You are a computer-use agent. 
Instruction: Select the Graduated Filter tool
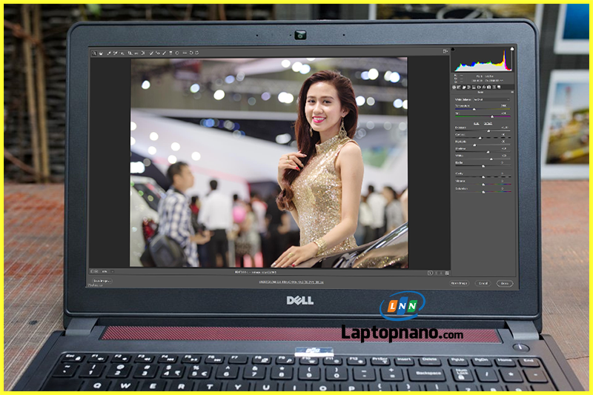(x=170, y=53)
